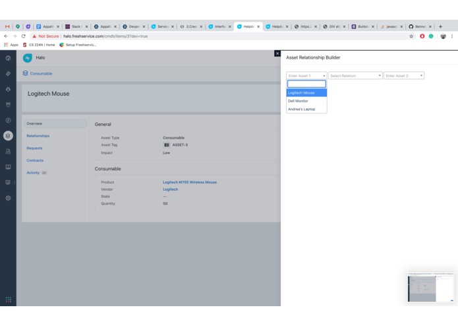The image size is (458, 326).
Task: Click the Not Secure warning icon
Action: pos(34,36)
